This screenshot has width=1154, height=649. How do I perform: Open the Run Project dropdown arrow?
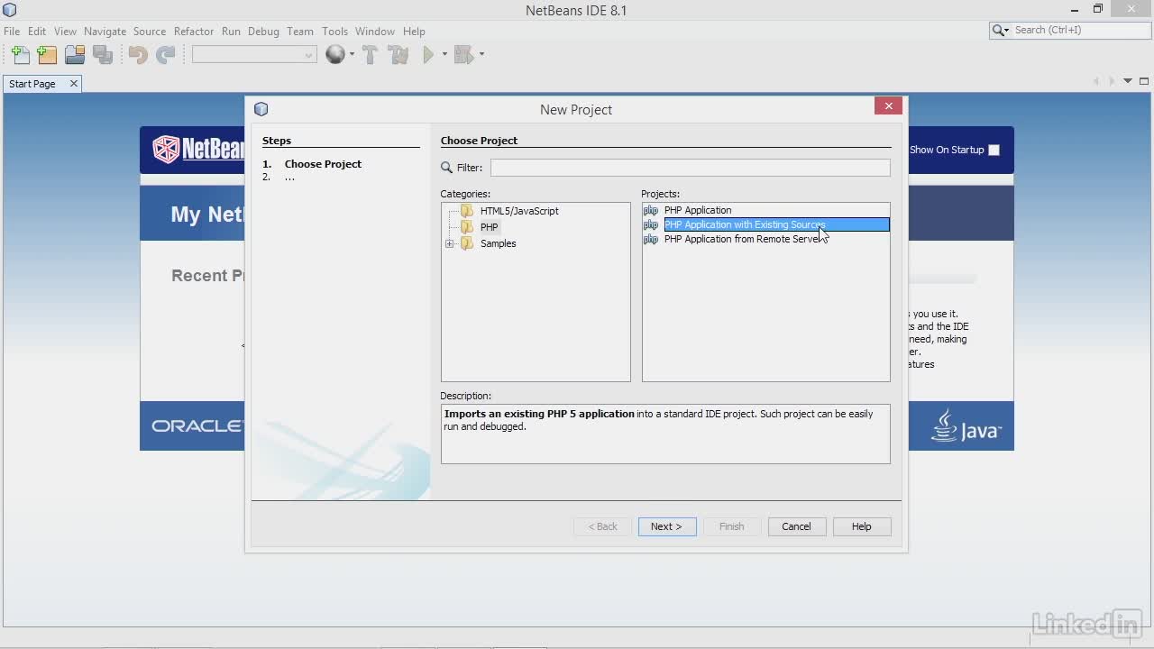pos(444,55)
